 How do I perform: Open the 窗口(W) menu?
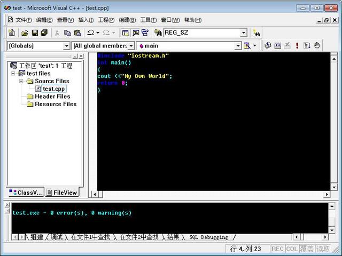pyautogui.click(x=170, y=20)
